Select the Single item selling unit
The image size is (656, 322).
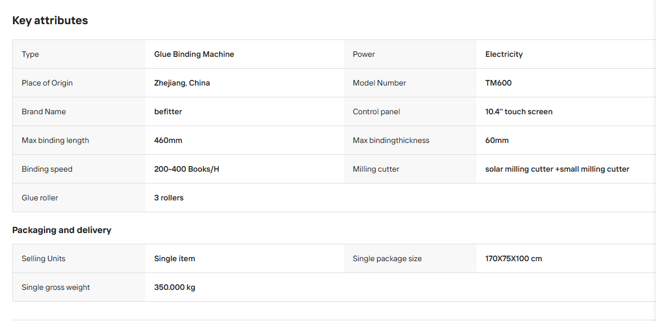[x=175, y=258]
